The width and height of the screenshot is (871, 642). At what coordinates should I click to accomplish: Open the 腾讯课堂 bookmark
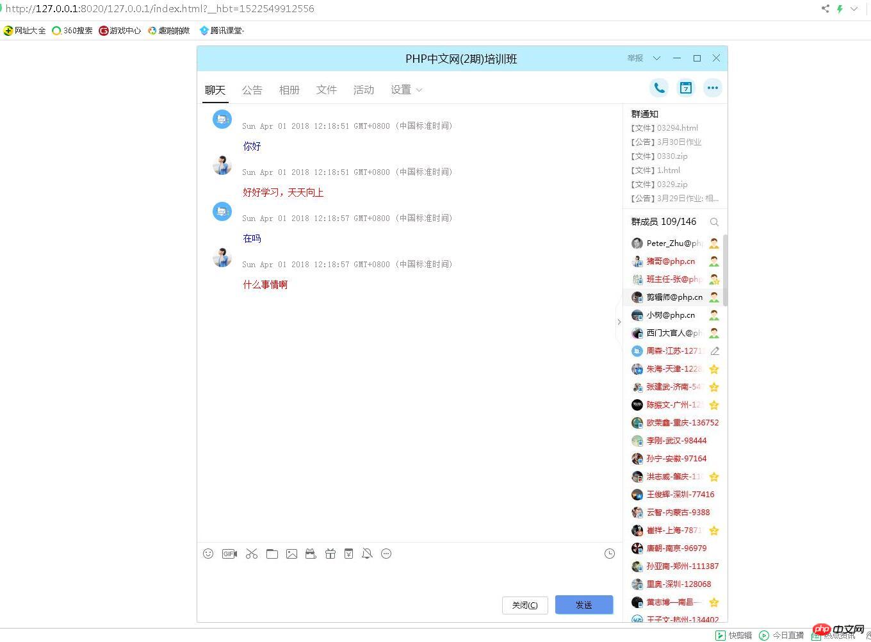tap(222, 30)
